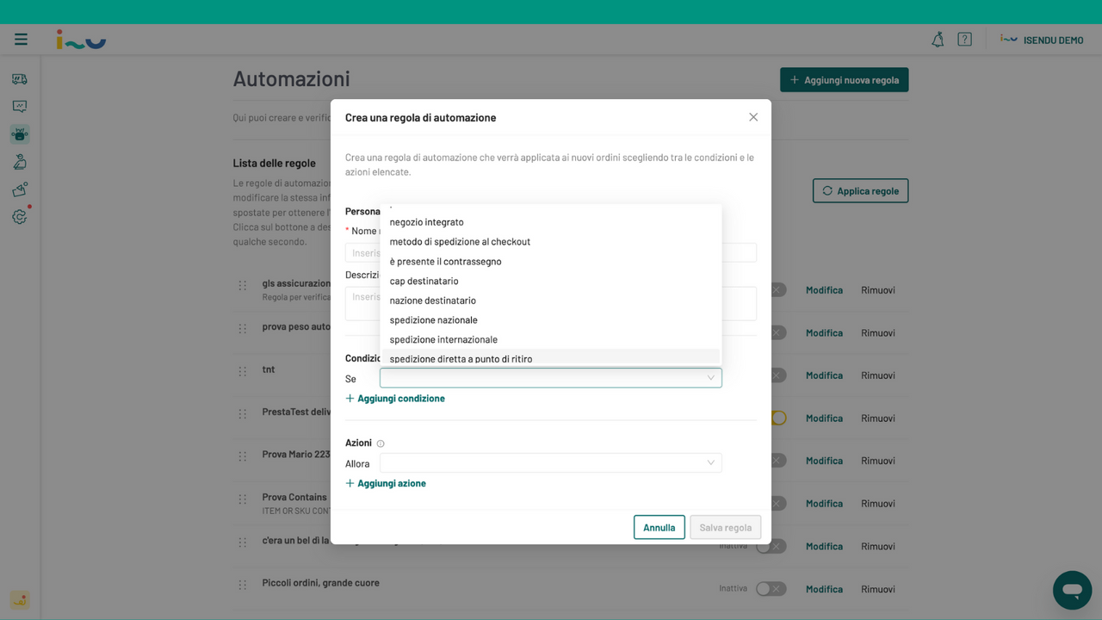1102x620 pixels.
Task: Open the monitor icon in sidebar
Action: [x=20, y=107]
